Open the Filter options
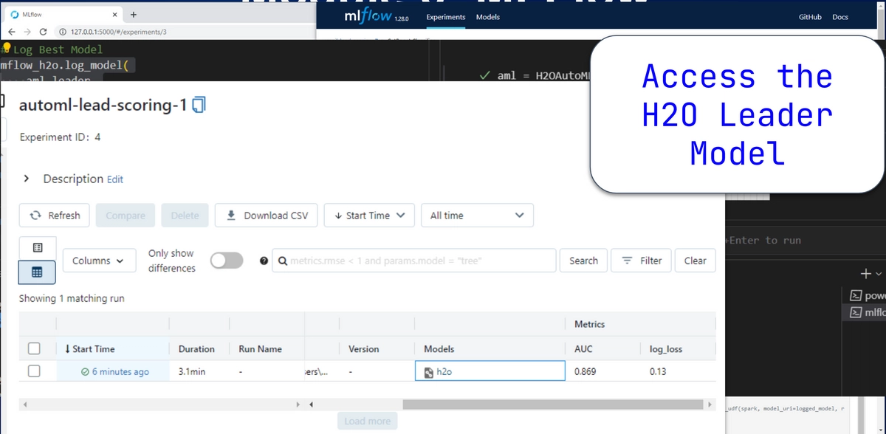886x434 pixels. tap(642, 261)
